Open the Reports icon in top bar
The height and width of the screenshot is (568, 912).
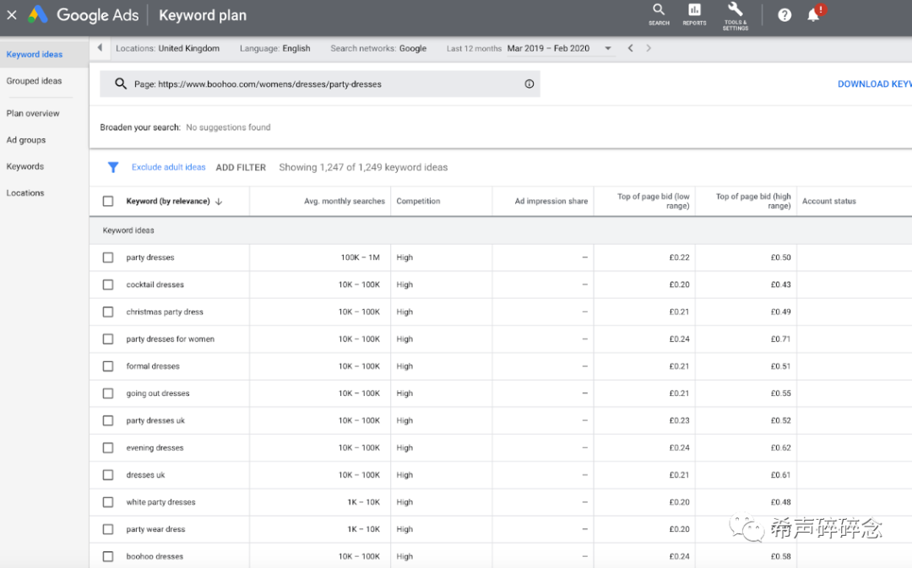pos(694,11)
